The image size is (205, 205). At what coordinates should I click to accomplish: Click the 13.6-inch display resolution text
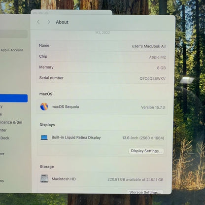(143, 138)
